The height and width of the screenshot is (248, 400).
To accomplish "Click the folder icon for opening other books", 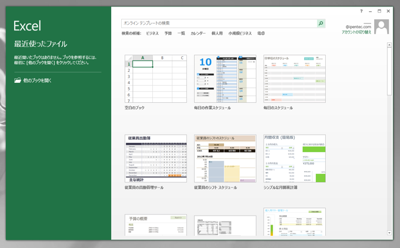I will (17, 81).
